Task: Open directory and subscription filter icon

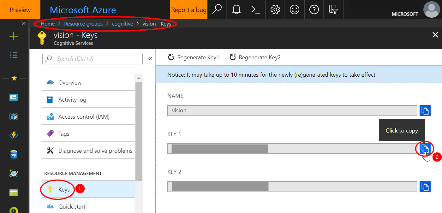Action: [x=333, y=9]
